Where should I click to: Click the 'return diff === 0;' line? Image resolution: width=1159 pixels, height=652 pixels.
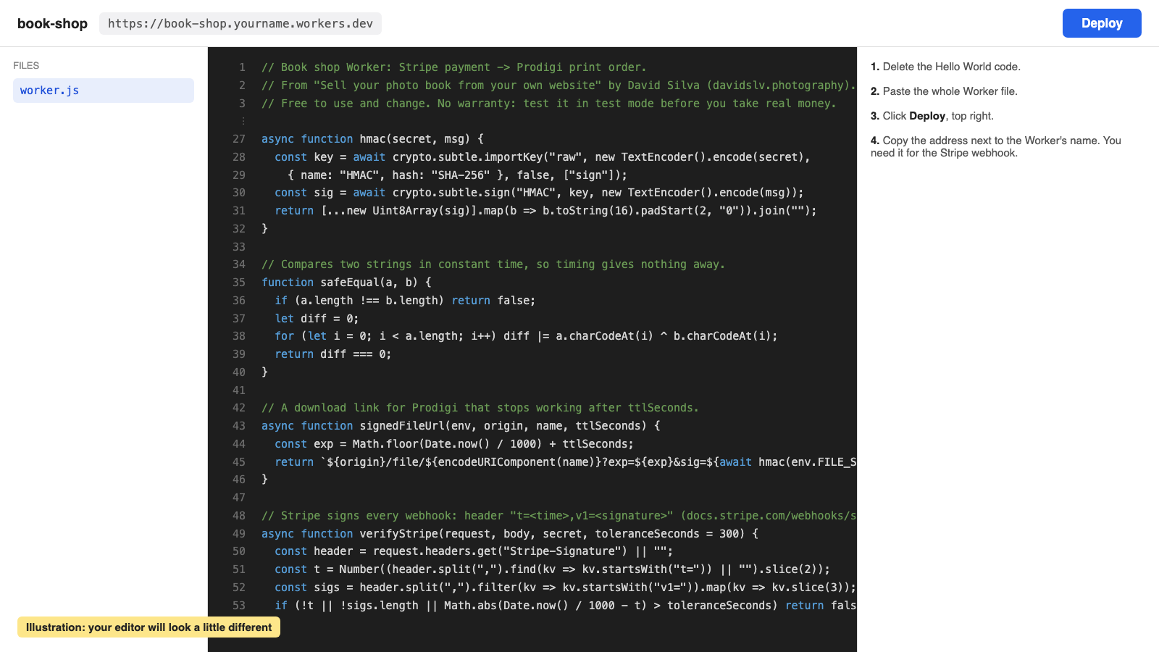333,354
